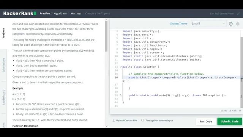The width and height of the screenshot is (243, 137).
Task: Click the Change Theme link
Action: tap(178, 24)
